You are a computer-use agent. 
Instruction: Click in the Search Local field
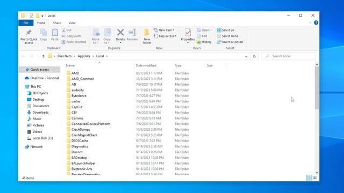pos(289,56)
